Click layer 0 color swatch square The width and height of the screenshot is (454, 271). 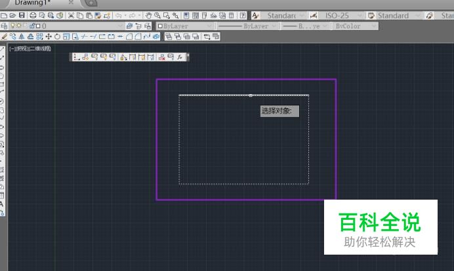pos(38,26)
